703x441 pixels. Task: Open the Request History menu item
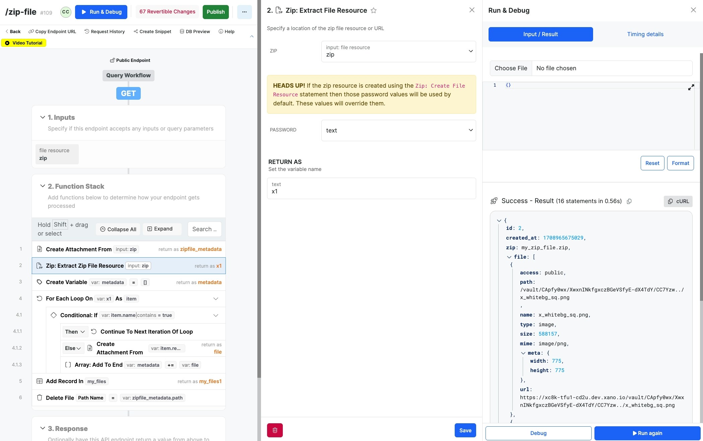click(104, 31)
